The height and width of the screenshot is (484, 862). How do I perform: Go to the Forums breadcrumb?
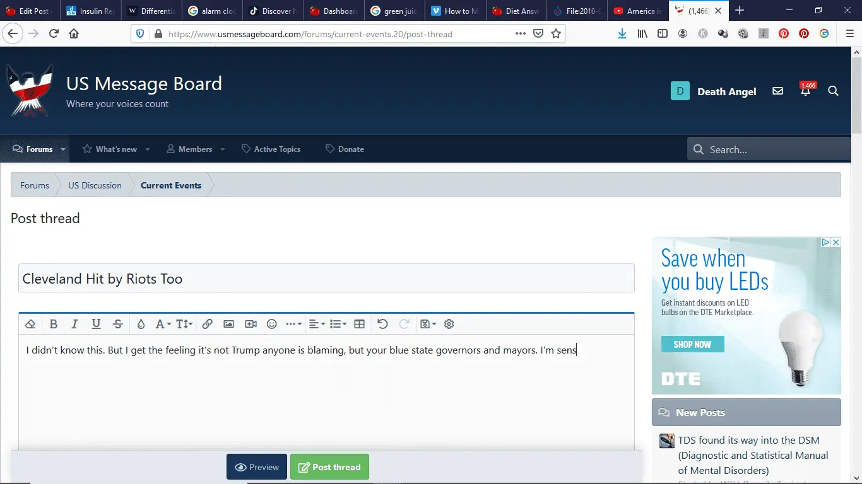pyautogui.click(x=35, y=185)
